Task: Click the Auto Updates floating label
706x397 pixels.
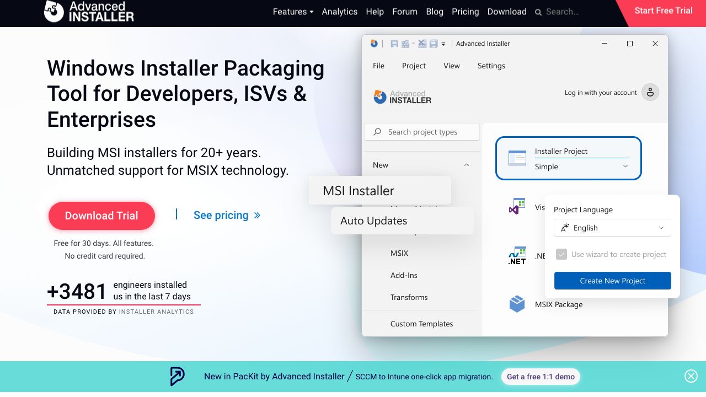Action: [x=402, y=221]
